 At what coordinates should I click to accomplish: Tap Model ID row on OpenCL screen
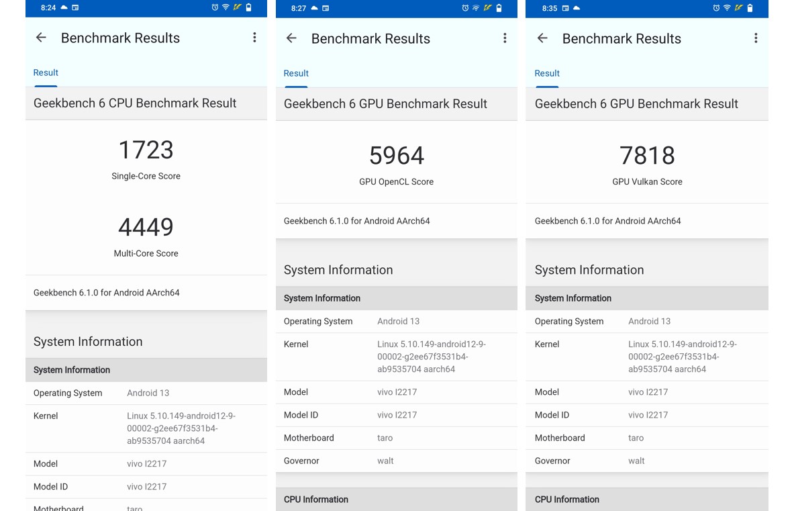(397, 415)
